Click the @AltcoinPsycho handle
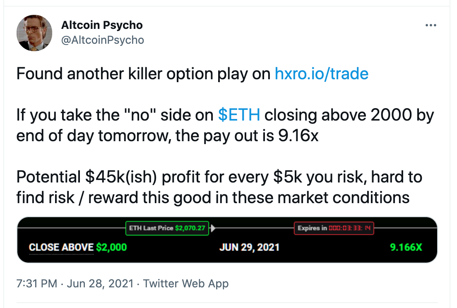 (x=103, y=40)
